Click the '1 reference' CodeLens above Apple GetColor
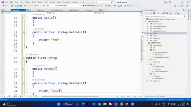Viewport: 191px width, 107px height. pos(38,29)
